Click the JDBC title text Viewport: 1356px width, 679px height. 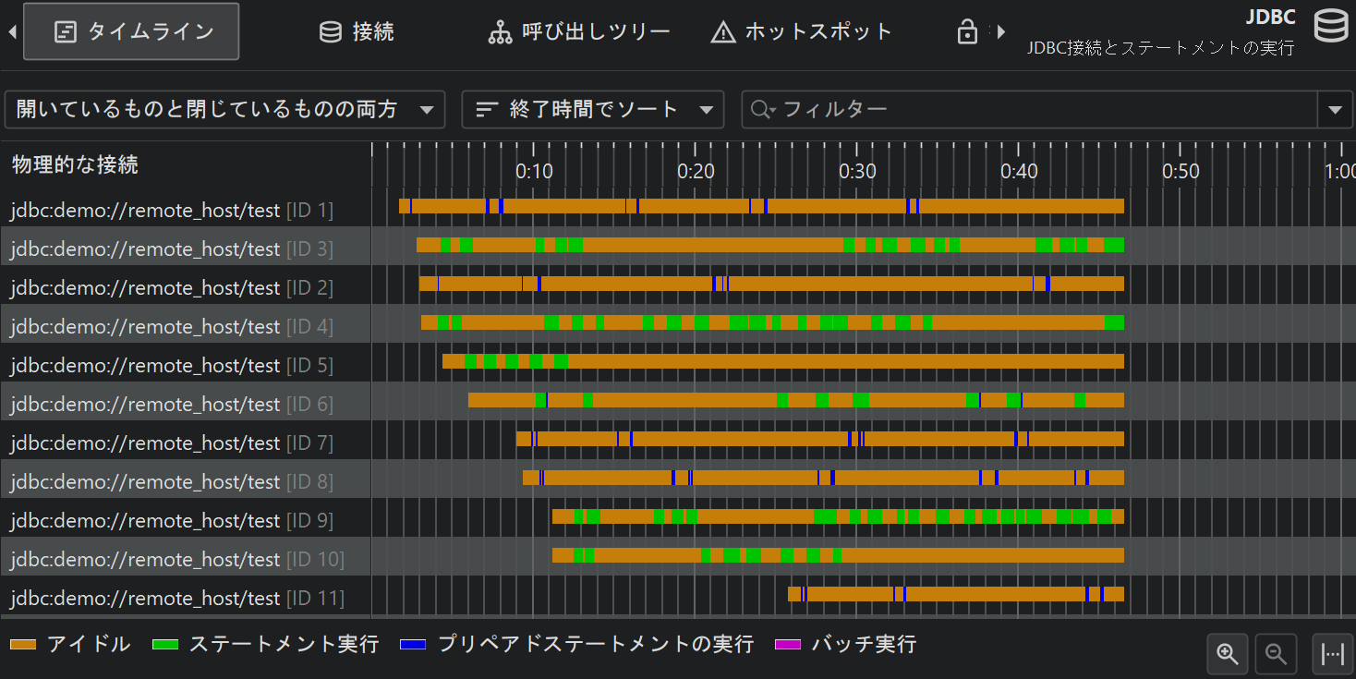click(x=1270, y=18)
